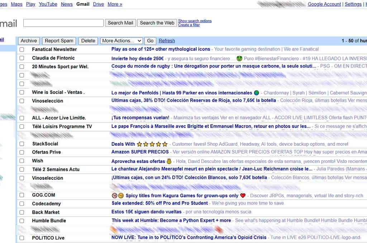Check the ALL - Accor Live email checkbox

[22, 118]
